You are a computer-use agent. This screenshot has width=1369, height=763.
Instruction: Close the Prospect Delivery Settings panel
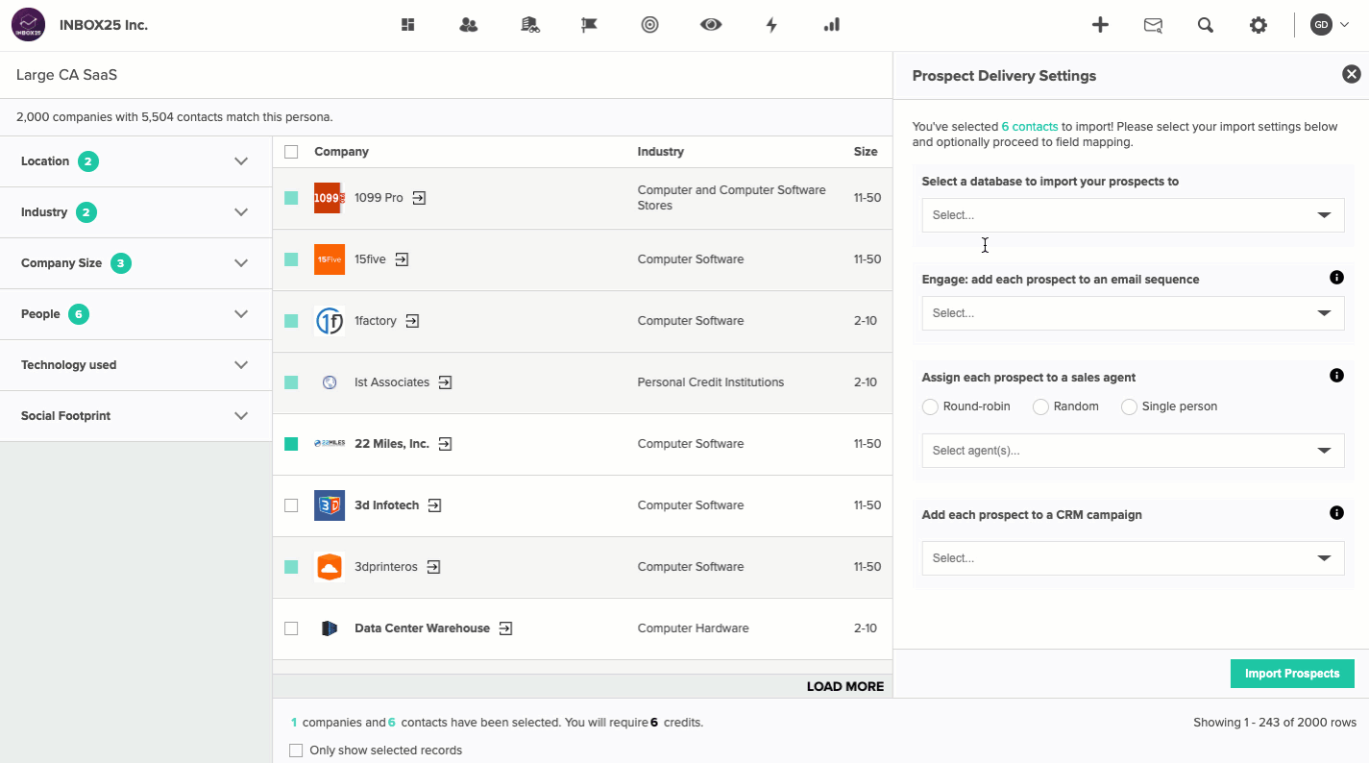(x=1352, y=74)
